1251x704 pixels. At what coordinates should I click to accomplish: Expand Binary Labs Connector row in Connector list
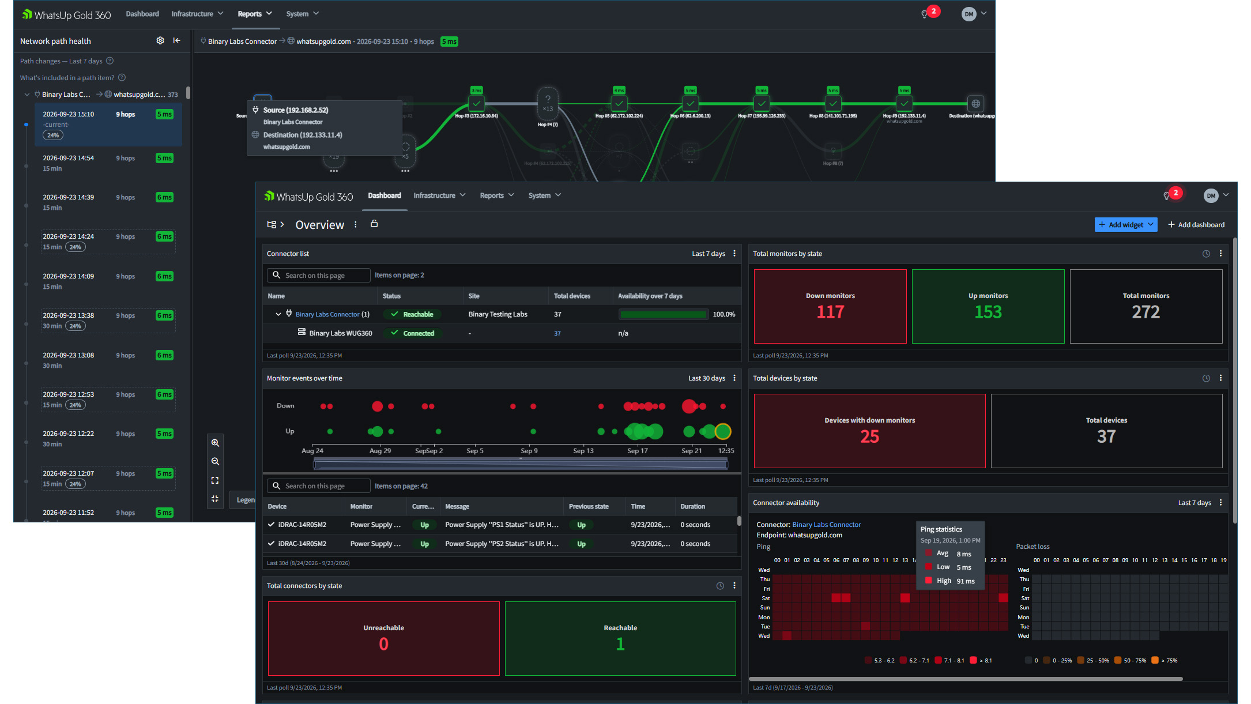(278, 314)
